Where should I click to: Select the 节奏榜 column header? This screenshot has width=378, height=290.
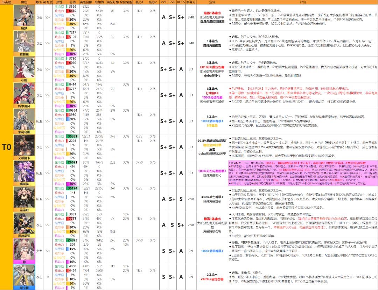point(7,2)
